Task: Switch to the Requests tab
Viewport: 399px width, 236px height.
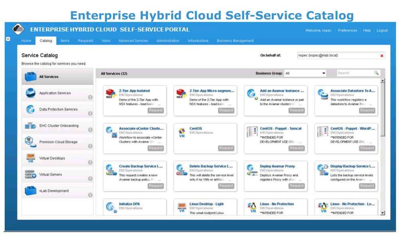Action: [85, 41]
